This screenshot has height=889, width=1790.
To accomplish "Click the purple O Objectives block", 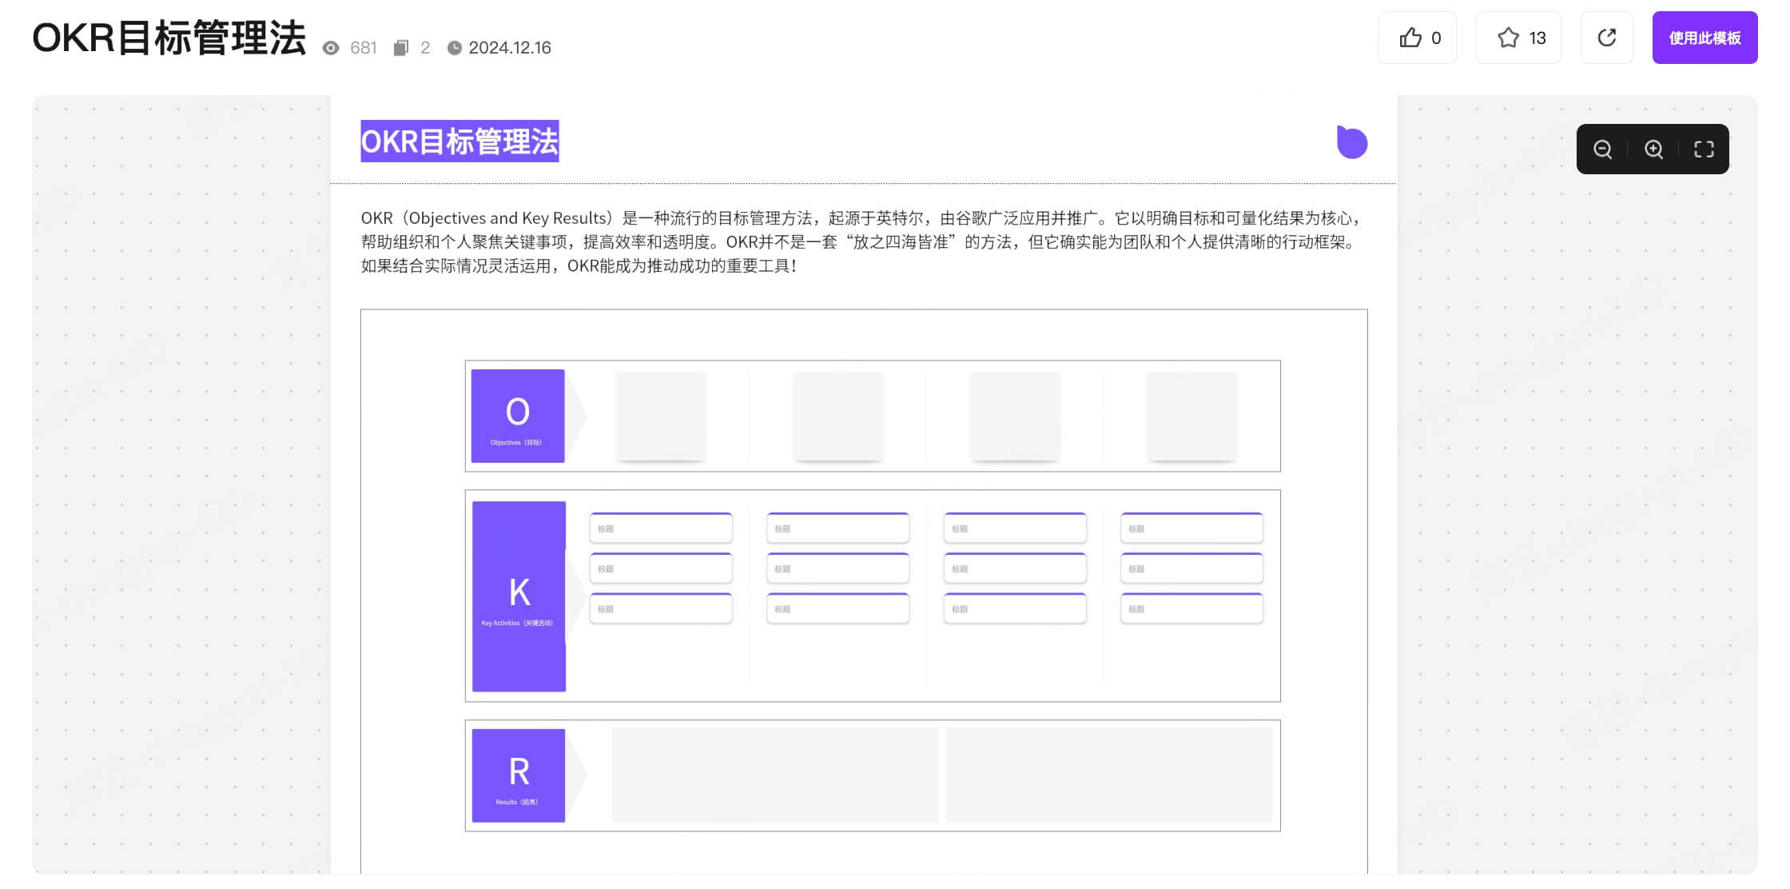I will point(518,416).
